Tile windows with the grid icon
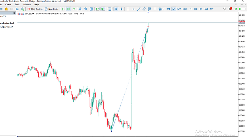Viewport: 247px width, 137px height. click(x=91, y=9)
